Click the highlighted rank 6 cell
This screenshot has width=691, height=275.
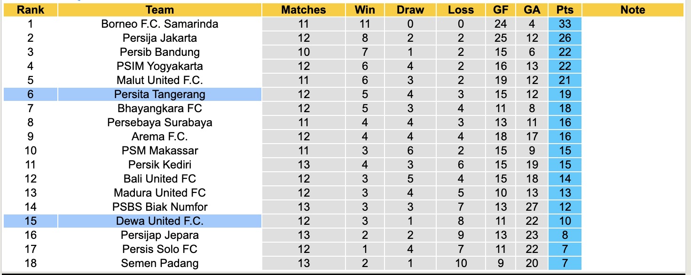[x=30, y=94]
